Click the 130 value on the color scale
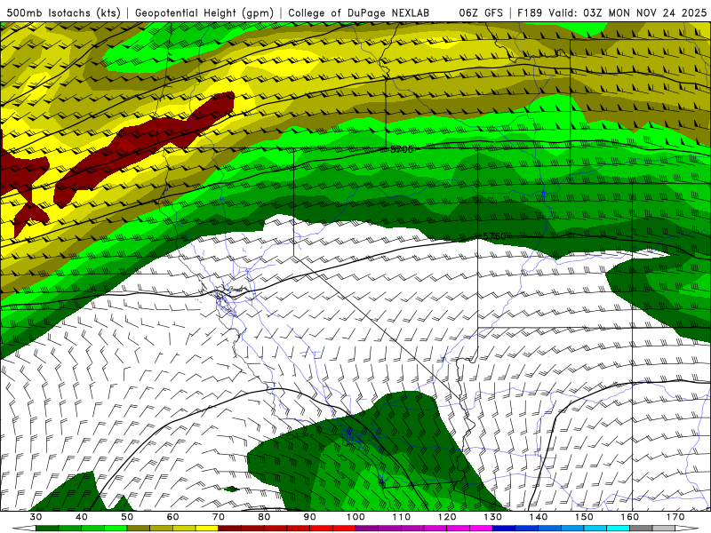The width and height of the screenshot is (711, 533). click(x=493, y=517)
